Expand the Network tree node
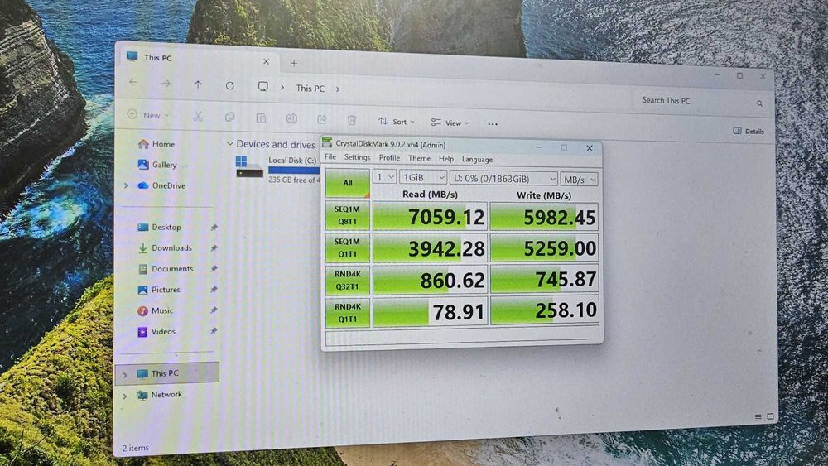The image size is (828, 466). 125,396
